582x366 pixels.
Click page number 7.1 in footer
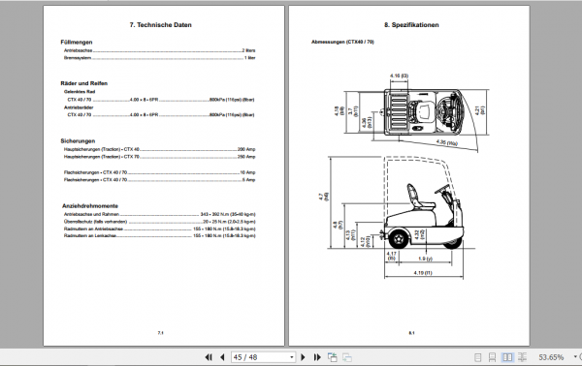tap(160, 333)
